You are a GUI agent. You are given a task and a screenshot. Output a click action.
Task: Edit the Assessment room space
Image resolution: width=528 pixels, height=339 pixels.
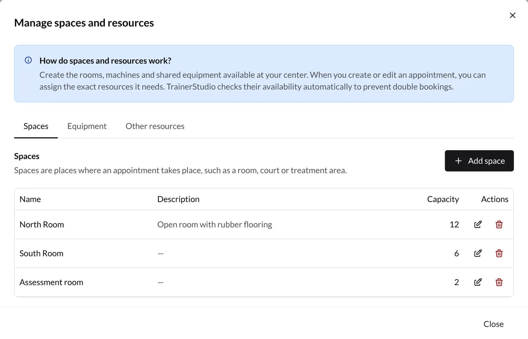(478, 282)
